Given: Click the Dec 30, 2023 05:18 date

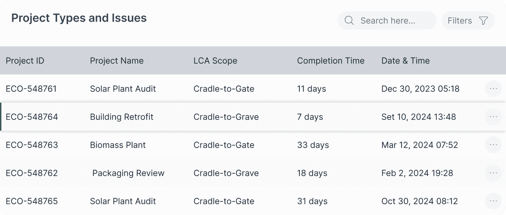Looking at the screenshot, I should (x=420, y=89).
